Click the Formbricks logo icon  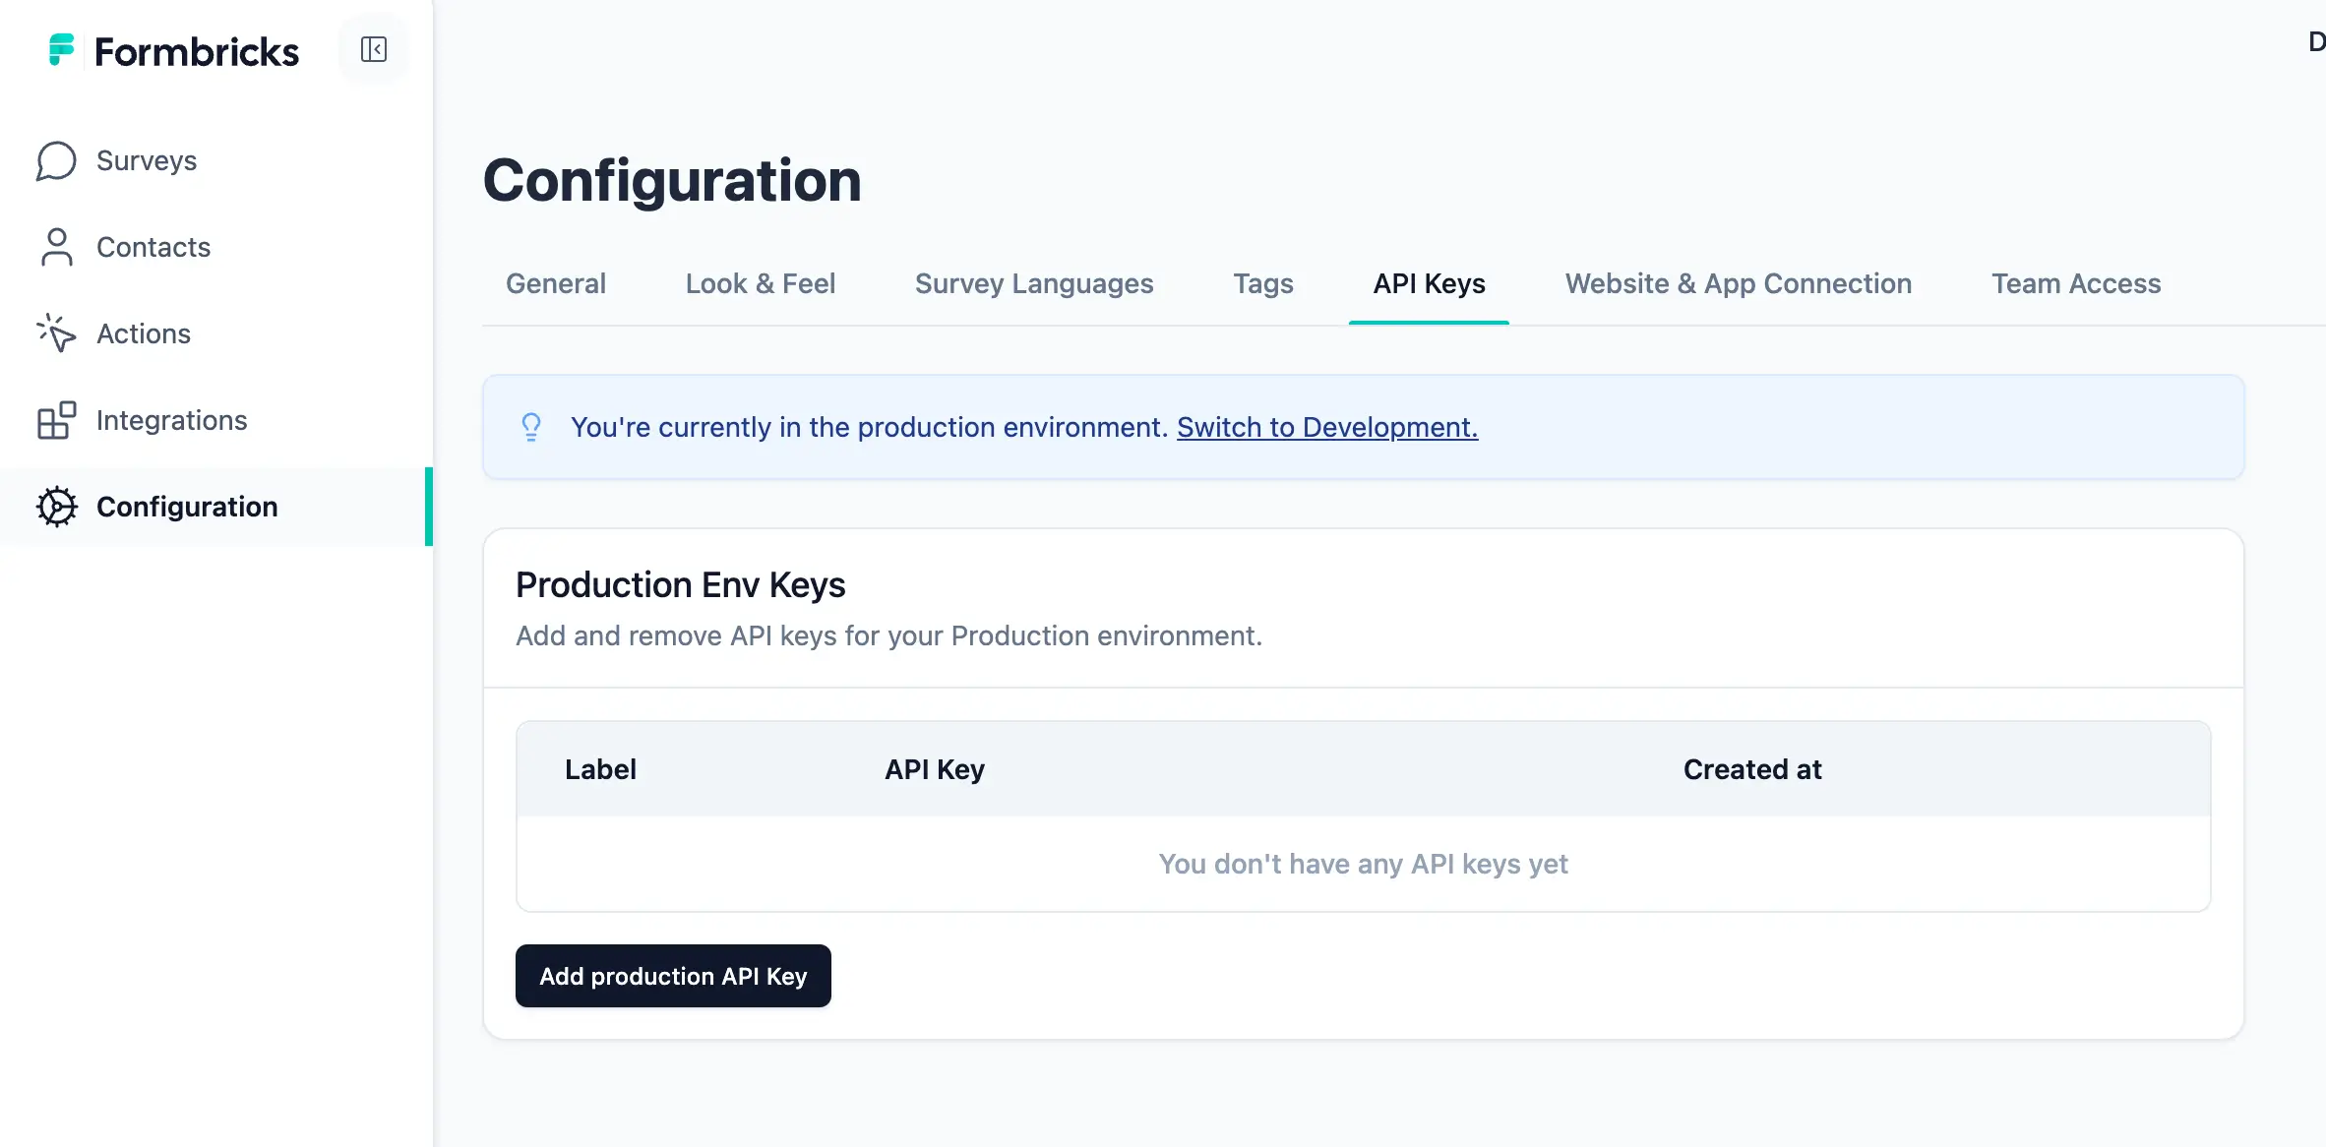(61, 49)
